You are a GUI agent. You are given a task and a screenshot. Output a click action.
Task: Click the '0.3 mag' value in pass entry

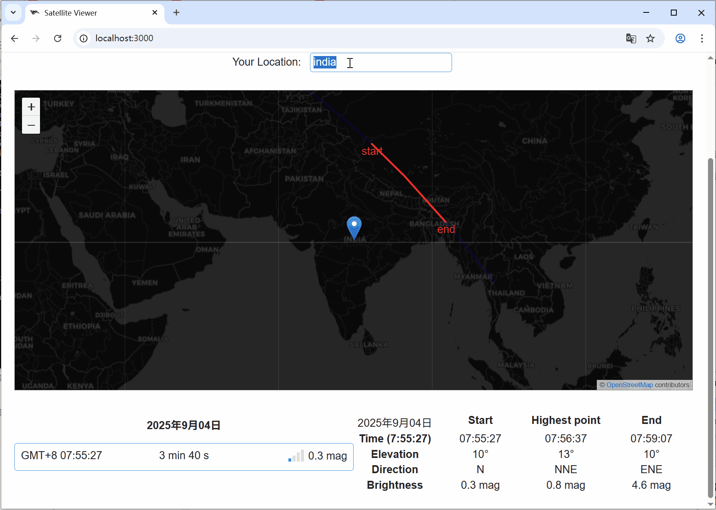[x=327, y=456]
